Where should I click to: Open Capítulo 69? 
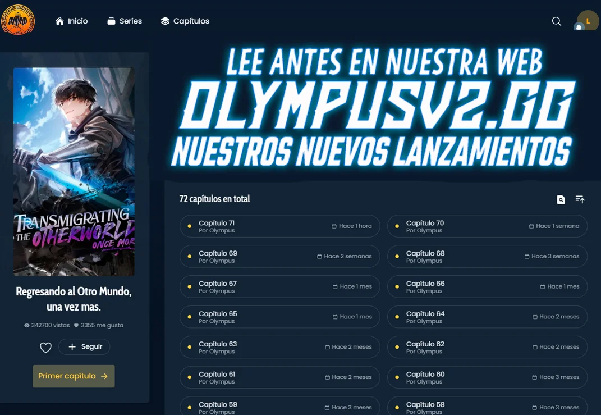(x=280, y=257)
